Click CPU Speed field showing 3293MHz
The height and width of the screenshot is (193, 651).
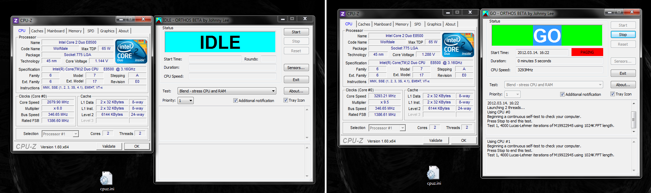click(559, 70)
